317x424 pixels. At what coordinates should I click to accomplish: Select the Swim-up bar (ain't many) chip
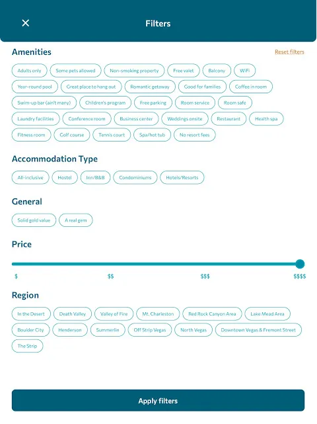[x=44, y=103]
